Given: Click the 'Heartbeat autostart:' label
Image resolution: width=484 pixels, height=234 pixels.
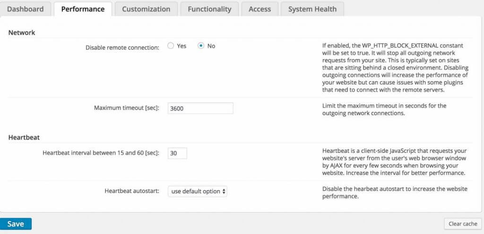Looking at the screenshot, I should pyautogui.click(x=132, y=191).
